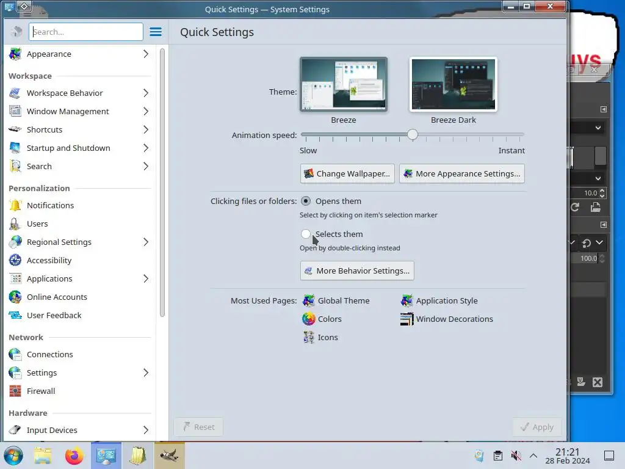This screenshot has height=469, width=625.
Task: Select the Breeze theme thumbnail
Action: click(x=344, y=84)
